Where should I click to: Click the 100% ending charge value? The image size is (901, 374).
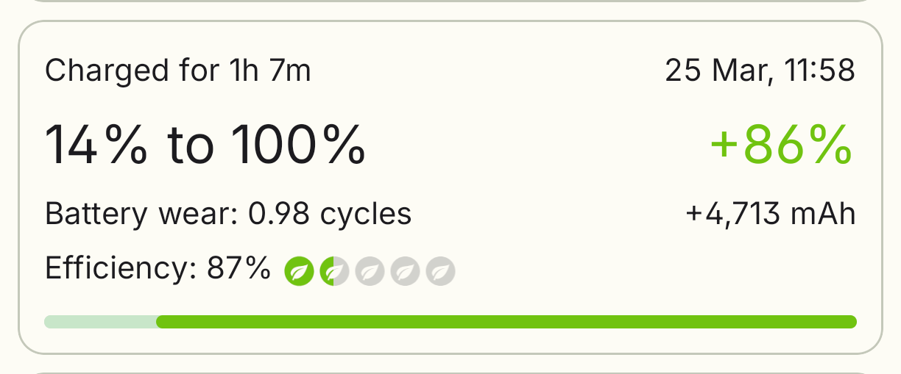(297, 145)
